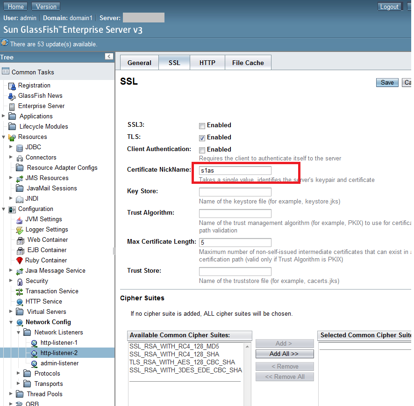This screenshot has height=406, width=414.
Task: Click the Key Store input field
Action: [x=235, y=192]
